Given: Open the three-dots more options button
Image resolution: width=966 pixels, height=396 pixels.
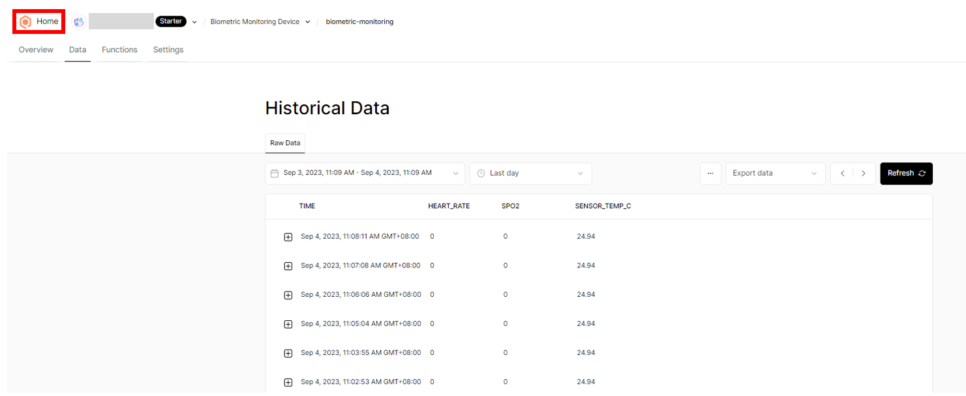Looking at the screenshot, I should click(x=710, y=174).
